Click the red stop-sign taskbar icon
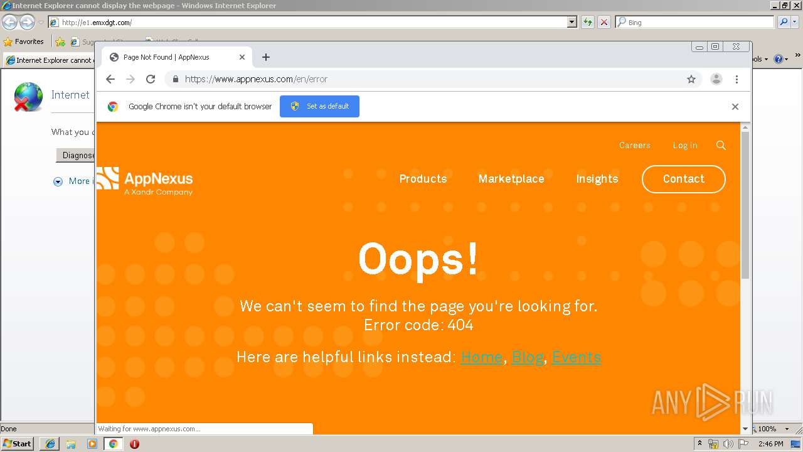Image resolution: width=803 pixels, height=452 pixels. [134, 444]
